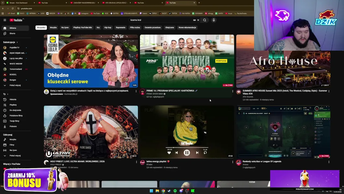Open more options for Kuchnia Lidla ad
Image resolution: width=344 pixels, height=194 pixels.
(x=136, y=91)
